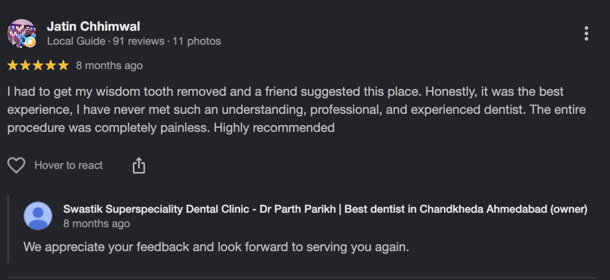
Task: Click the first gold rating star
Action: pos(13,66)
